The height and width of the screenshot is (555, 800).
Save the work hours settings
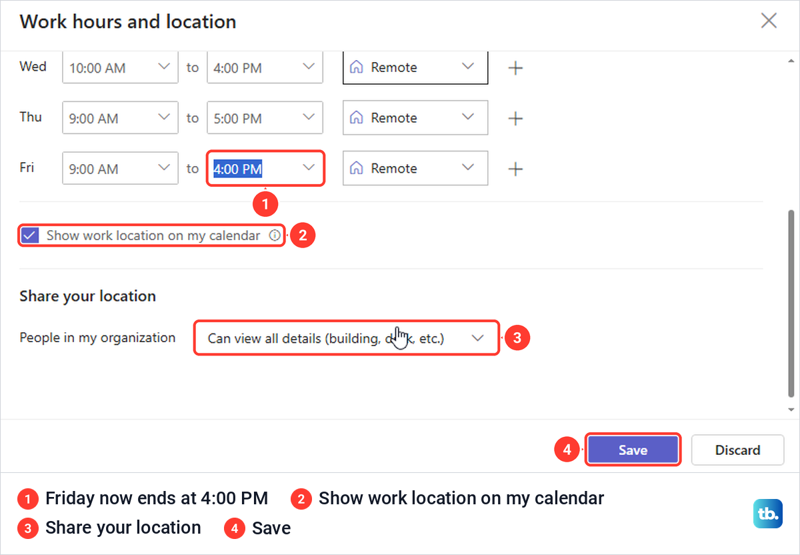[633, 450]
